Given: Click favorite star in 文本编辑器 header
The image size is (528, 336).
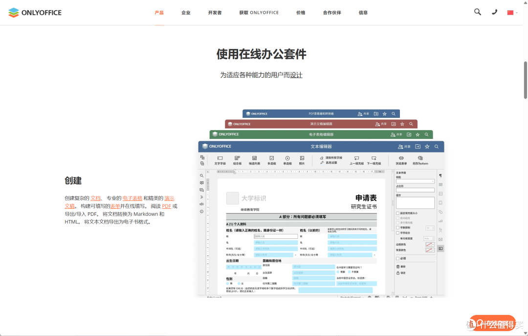Looking at the screenshot, I should tap(427, 147).
